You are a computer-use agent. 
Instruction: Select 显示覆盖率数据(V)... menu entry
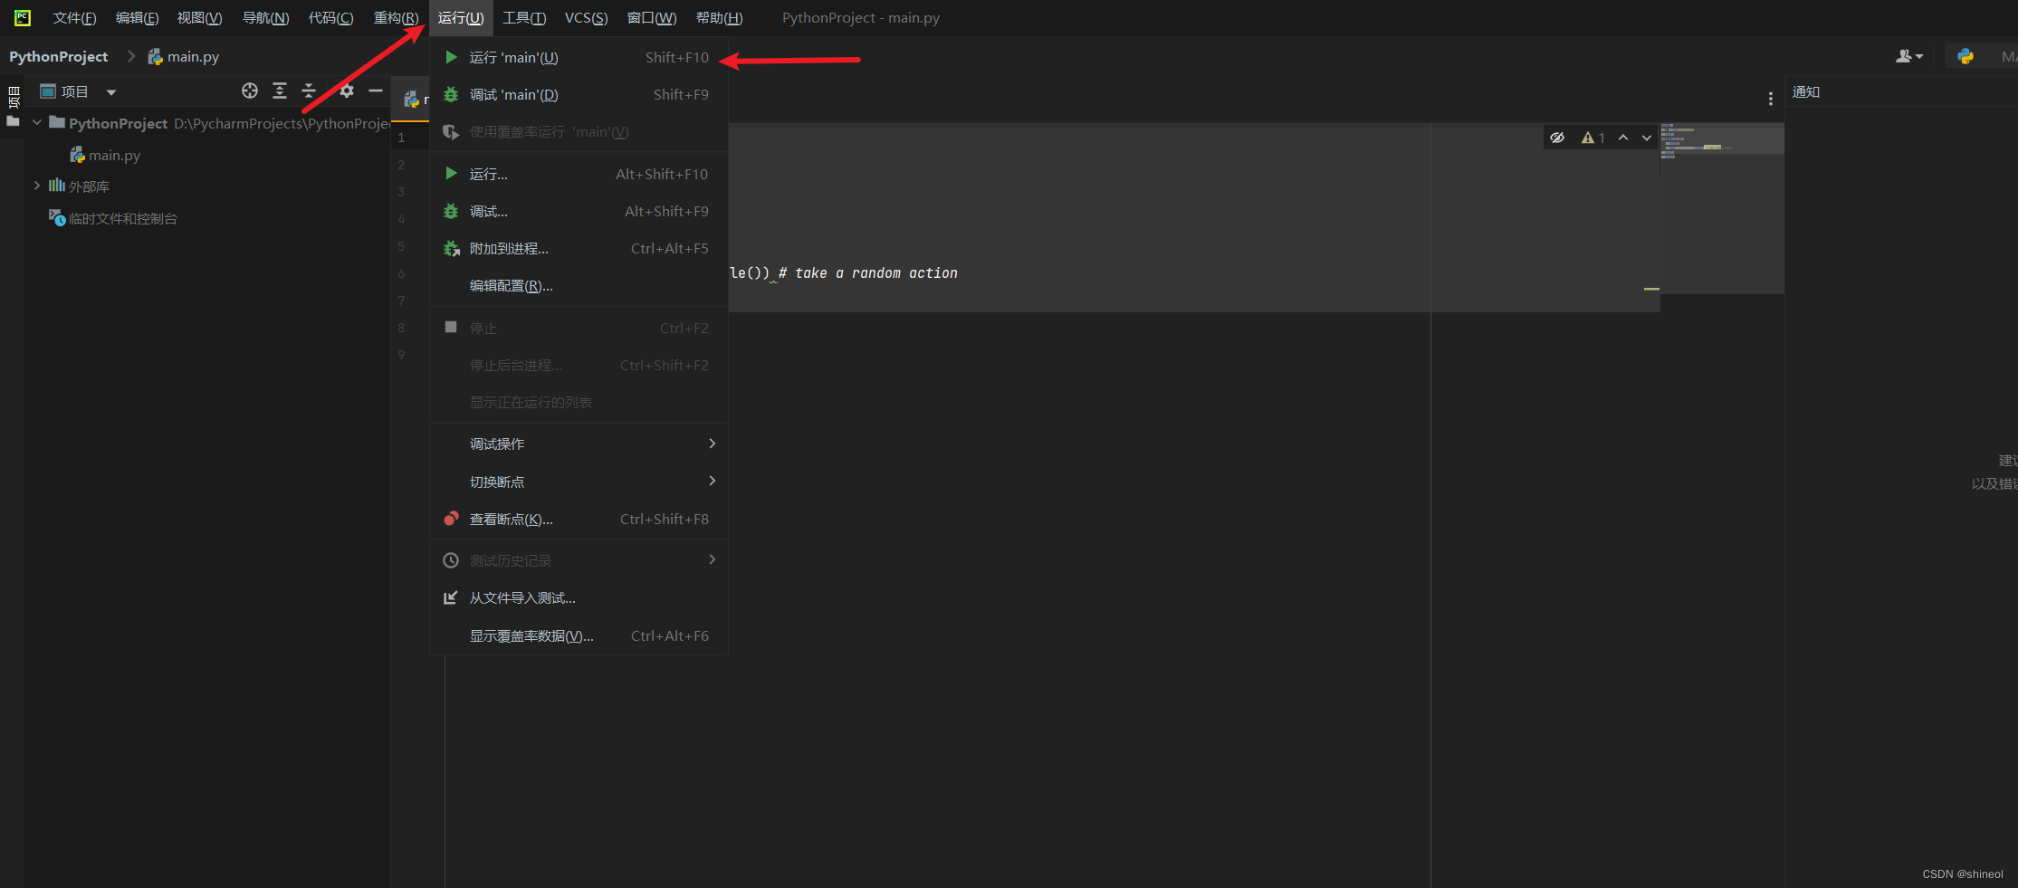[579, 635]
